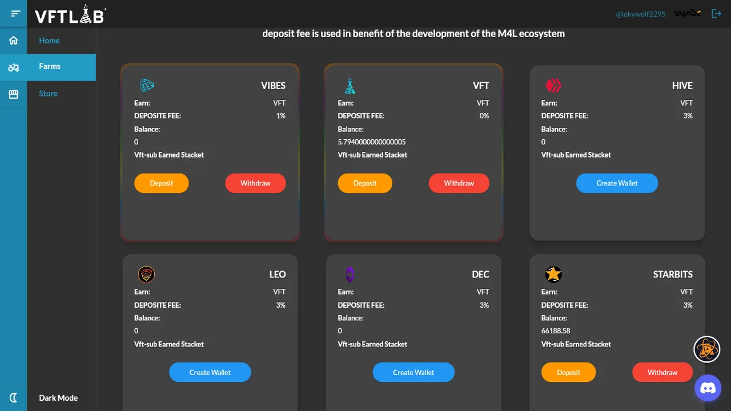Open Store in sidebar menu

click(x=48, y=94)
